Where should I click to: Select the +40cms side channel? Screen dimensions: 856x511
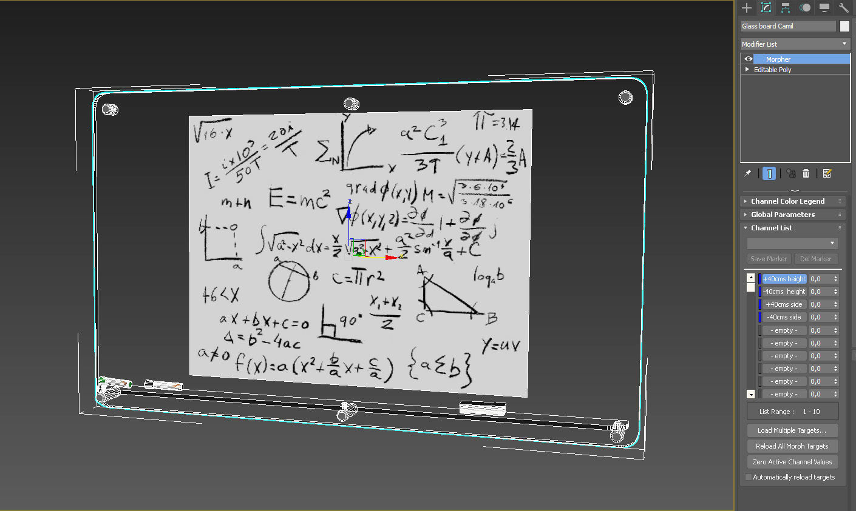point(784,304)
